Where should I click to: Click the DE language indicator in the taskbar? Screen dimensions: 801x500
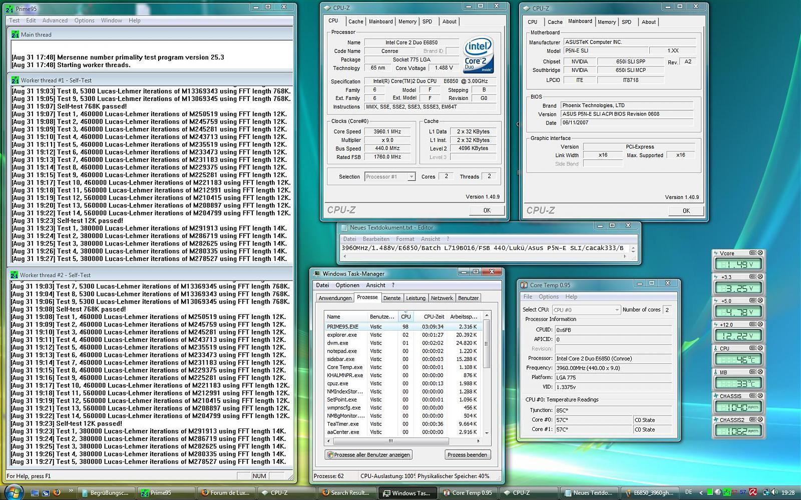pos(688,492)
